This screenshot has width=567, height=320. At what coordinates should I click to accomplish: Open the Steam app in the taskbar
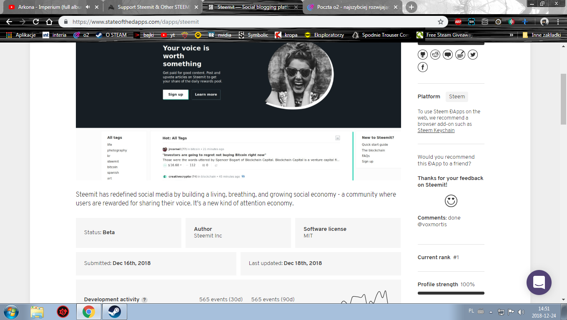click(x=114, y=312)
